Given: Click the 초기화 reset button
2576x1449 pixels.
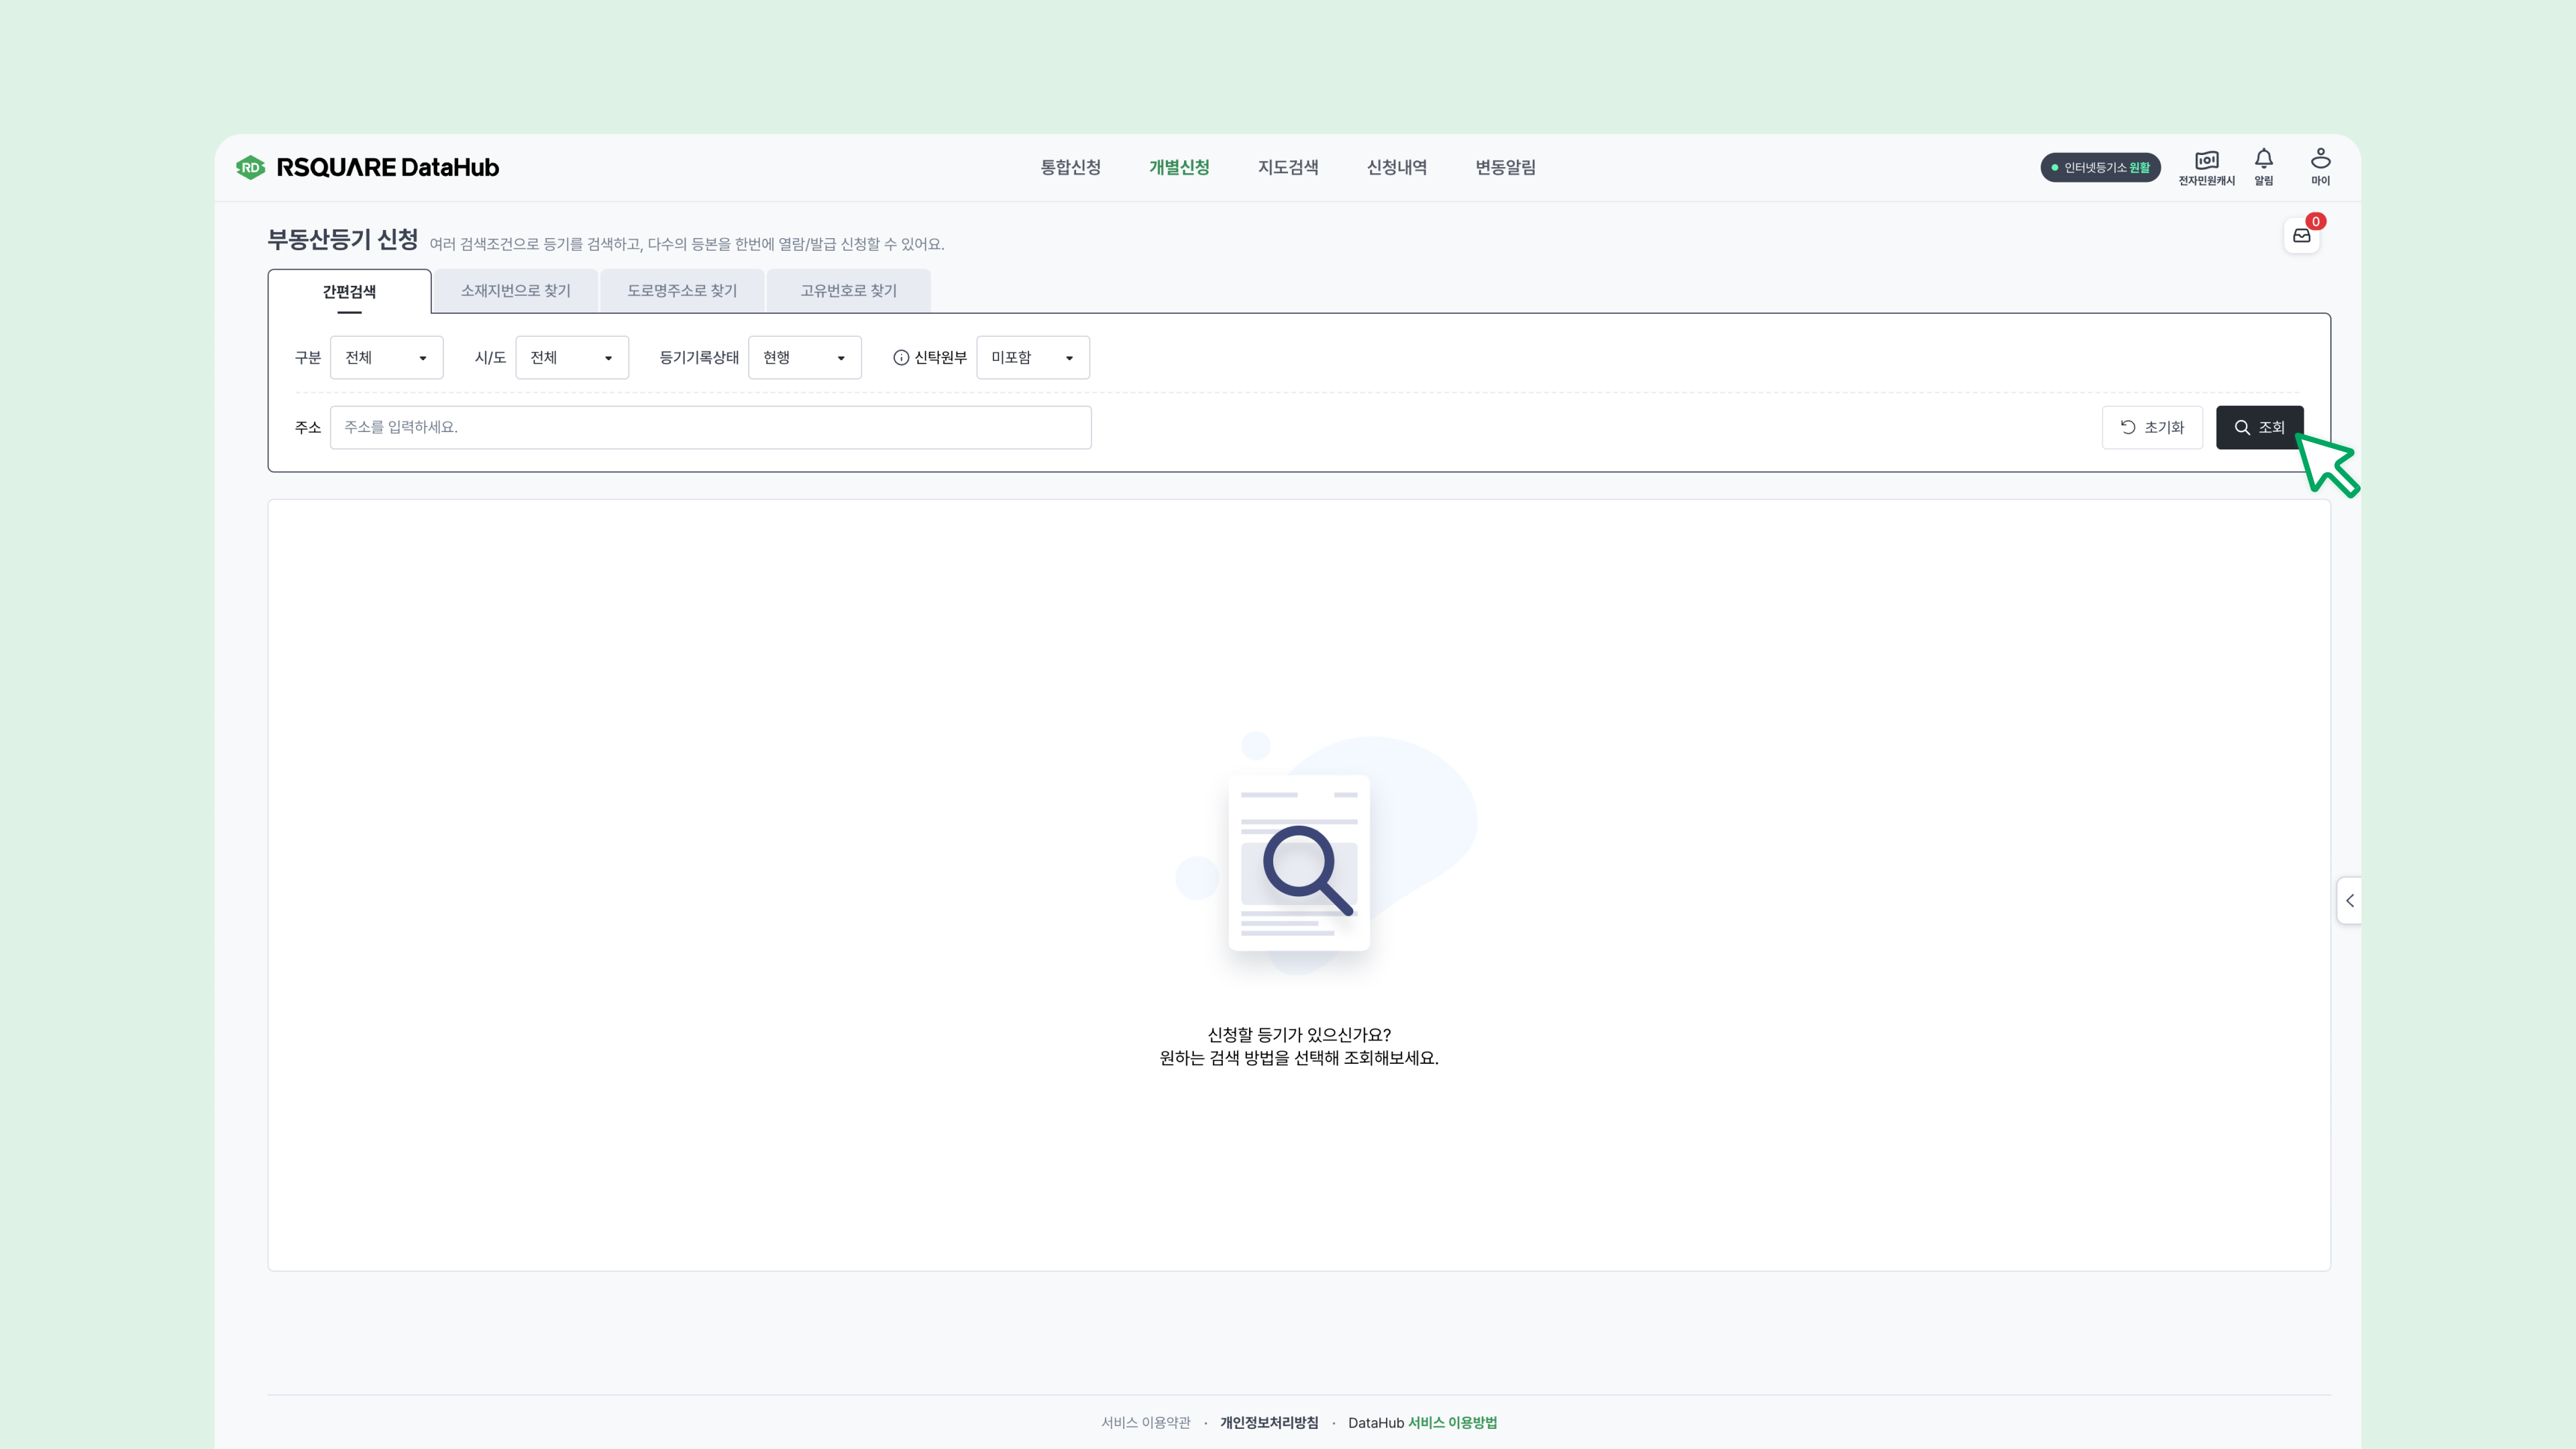Looking at the screenshot, I should tap(2152, 427).
